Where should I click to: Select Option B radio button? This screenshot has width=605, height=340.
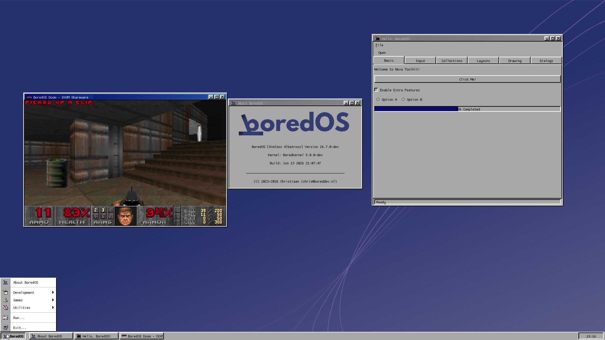pos(403,99)
